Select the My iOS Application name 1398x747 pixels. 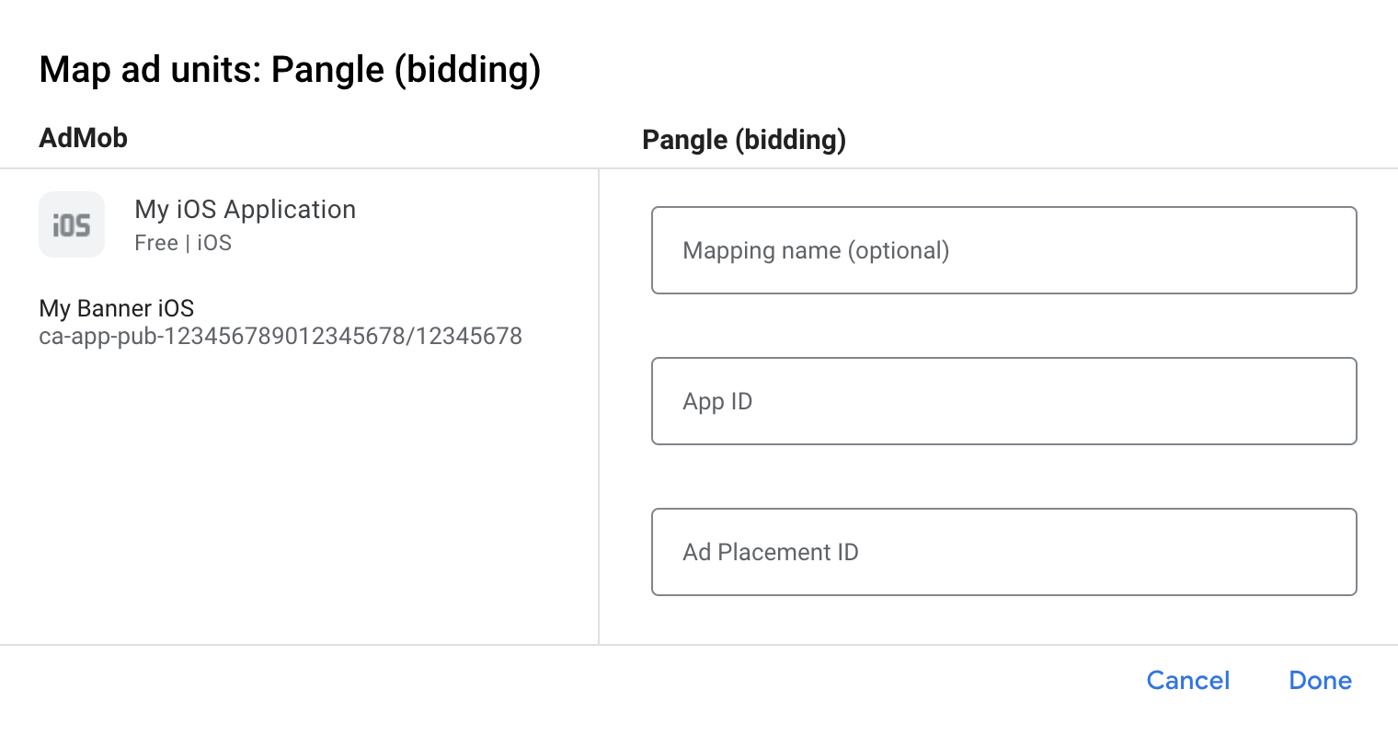click(245, 210)
